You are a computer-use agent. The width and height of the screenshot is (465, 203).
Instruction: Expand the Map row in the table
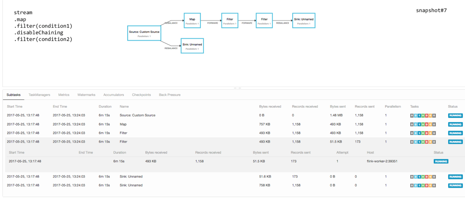click(123, 124)
